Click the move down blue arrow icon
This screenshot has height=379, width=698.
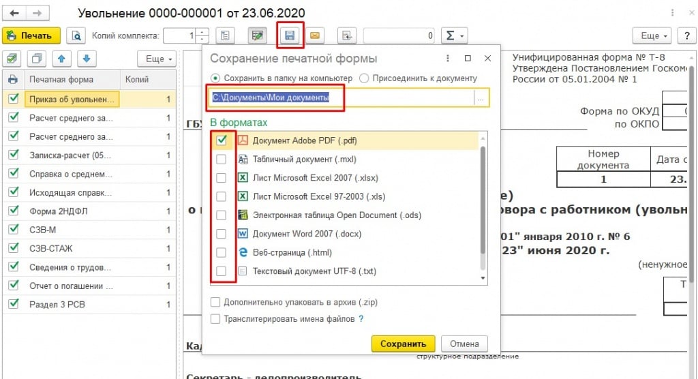pos(86,58)
